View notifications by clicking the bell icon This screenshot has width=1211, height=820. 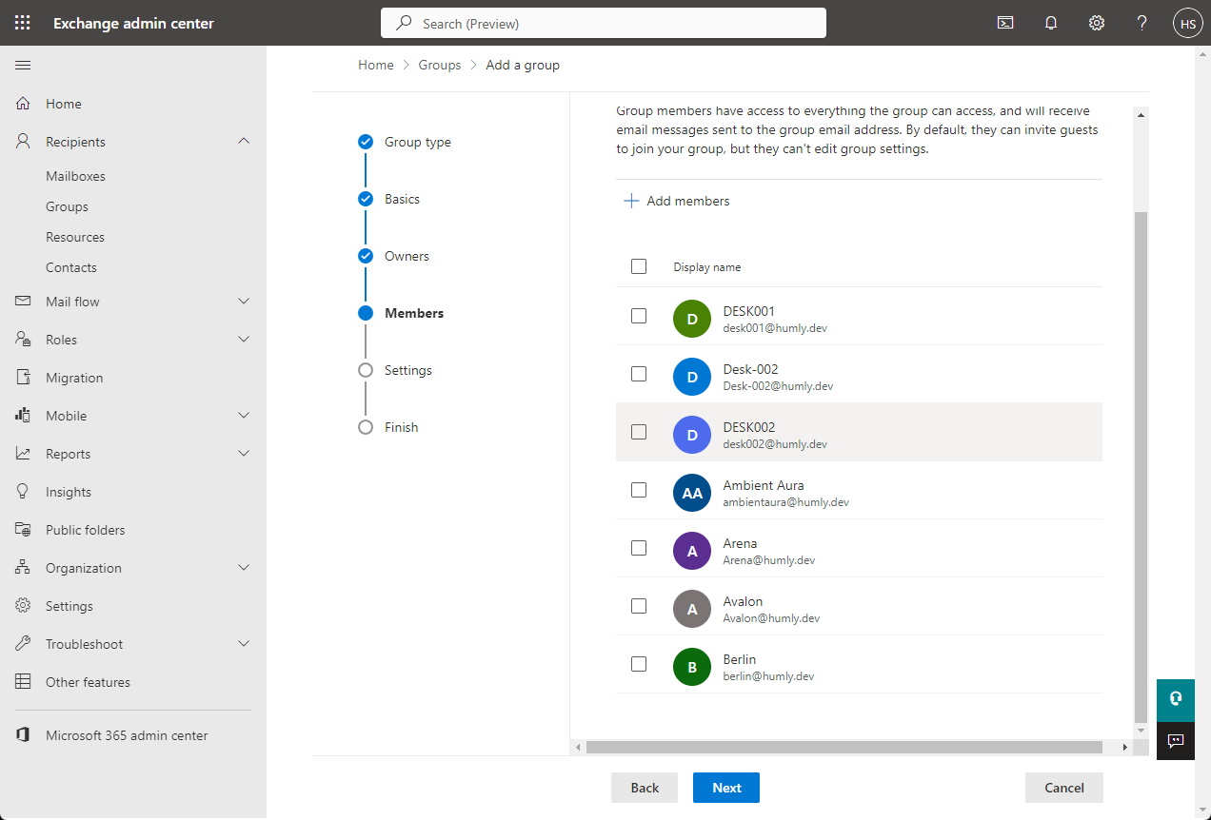point(1050,22)
